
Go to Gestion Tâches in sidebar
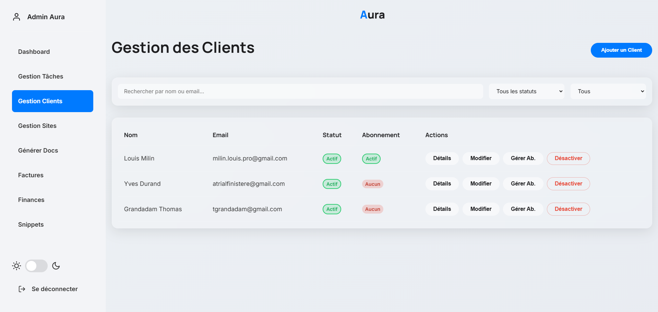(40, 76)
